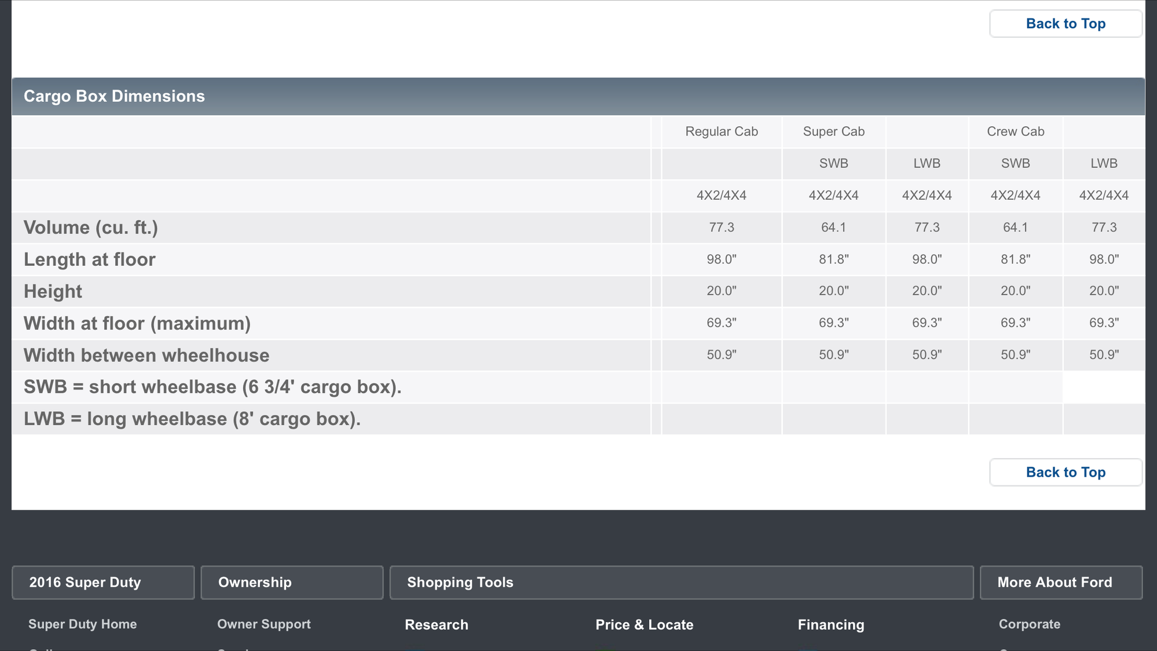Click the lower Back to Top button

coord(1066,472)
